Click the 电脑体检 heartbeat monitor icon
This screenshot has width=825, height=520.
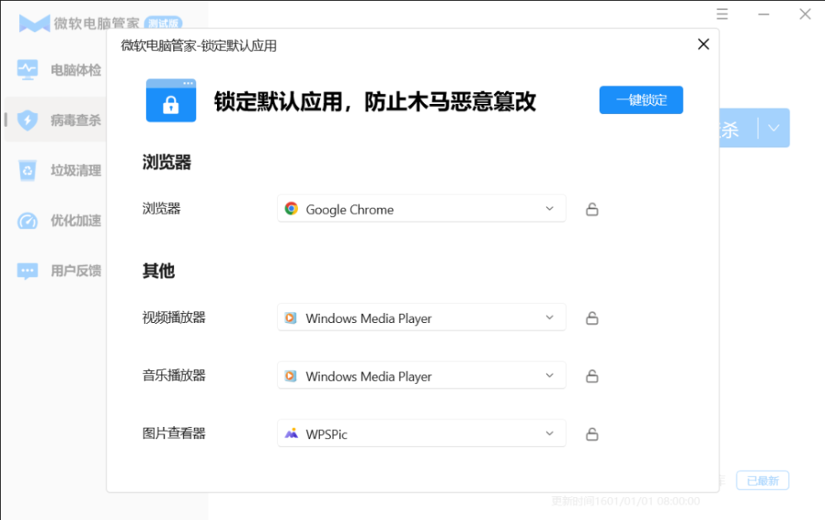(28, 70)
